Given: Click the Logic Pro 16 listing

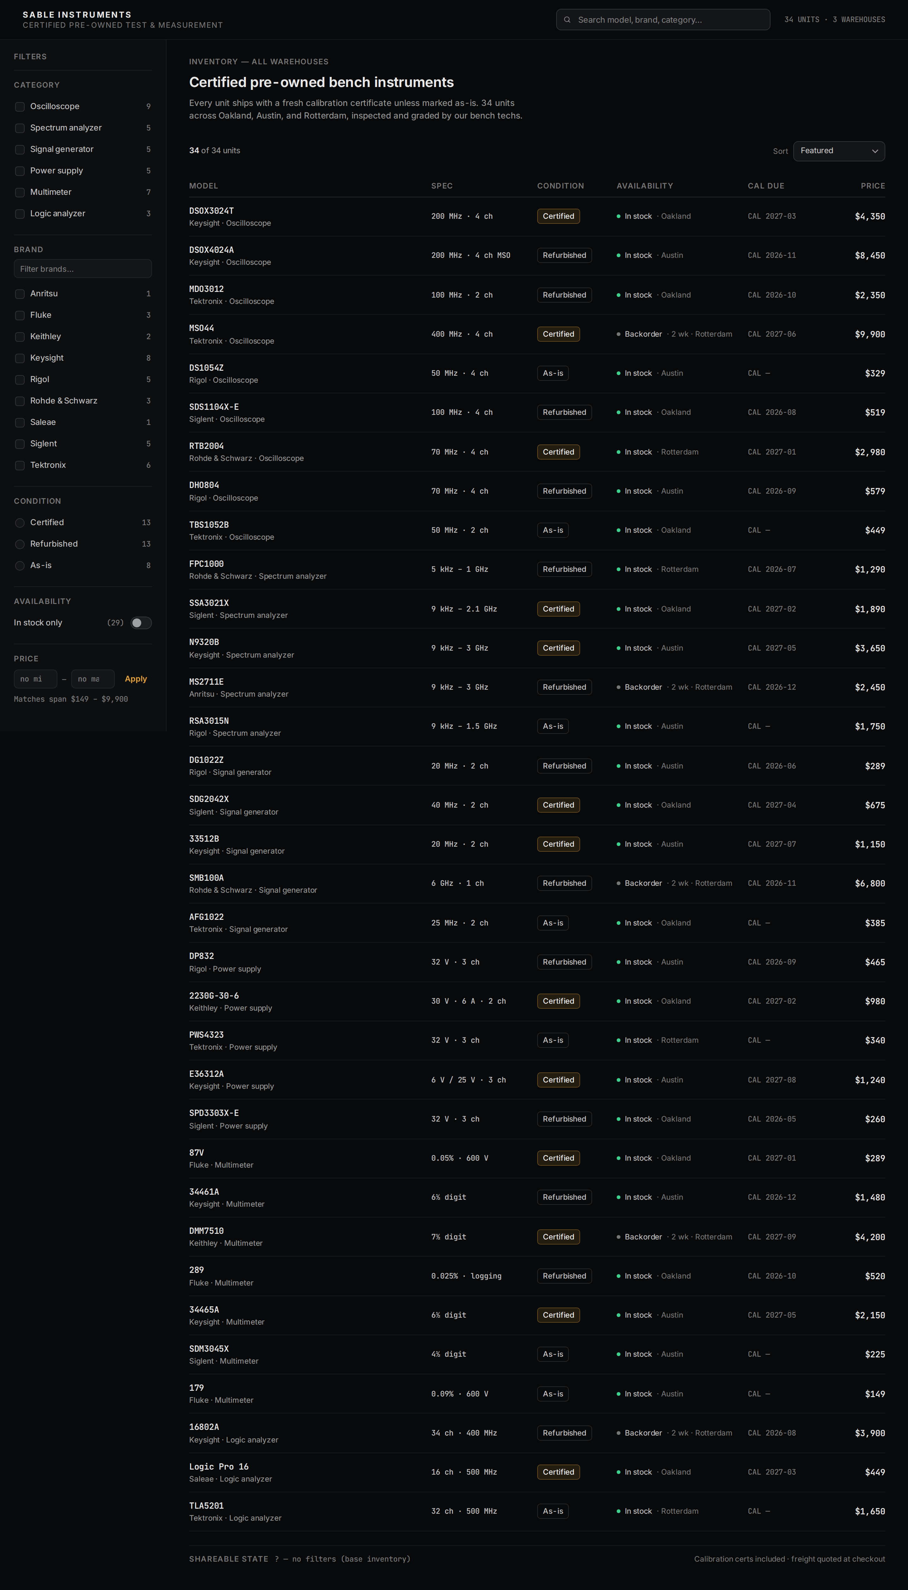Looking at the screenshot, I should [x=537, y=1472].
